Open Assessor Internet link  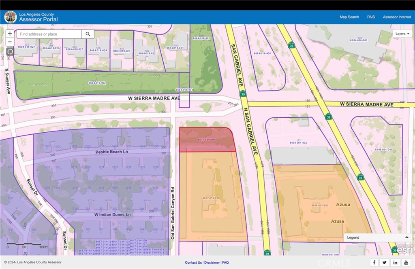(397, 17)
